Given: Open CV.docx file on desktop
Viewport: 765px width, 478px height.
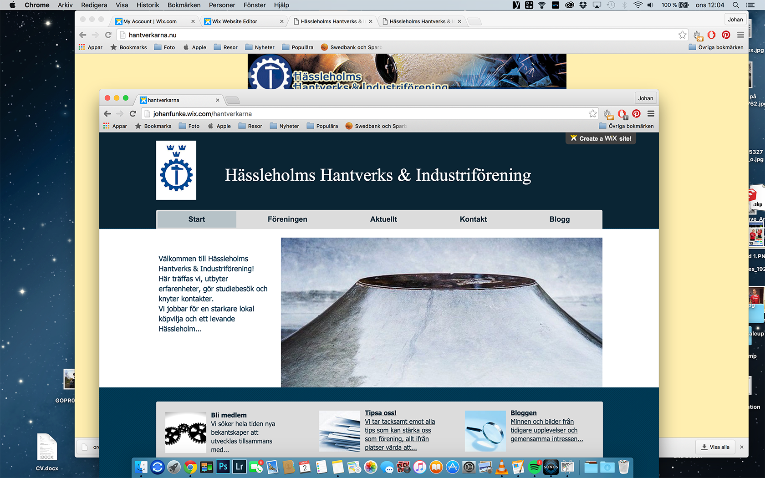Looking at the screenshot, I should (x=47, y=452).
